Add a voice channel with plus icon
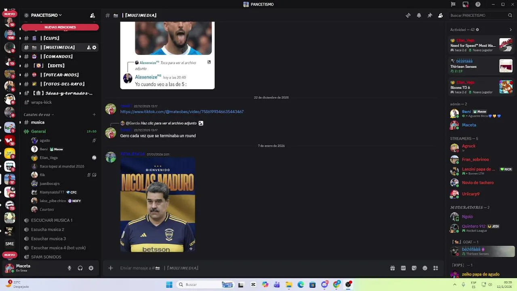The width and height of the screenshot is (517, 291). [x=94, y=114]
